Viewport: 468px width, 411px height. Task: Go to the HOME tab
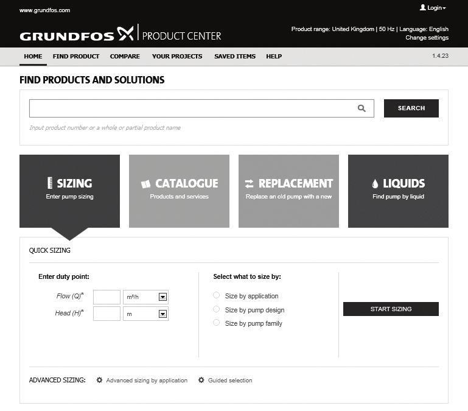point(33,57)
